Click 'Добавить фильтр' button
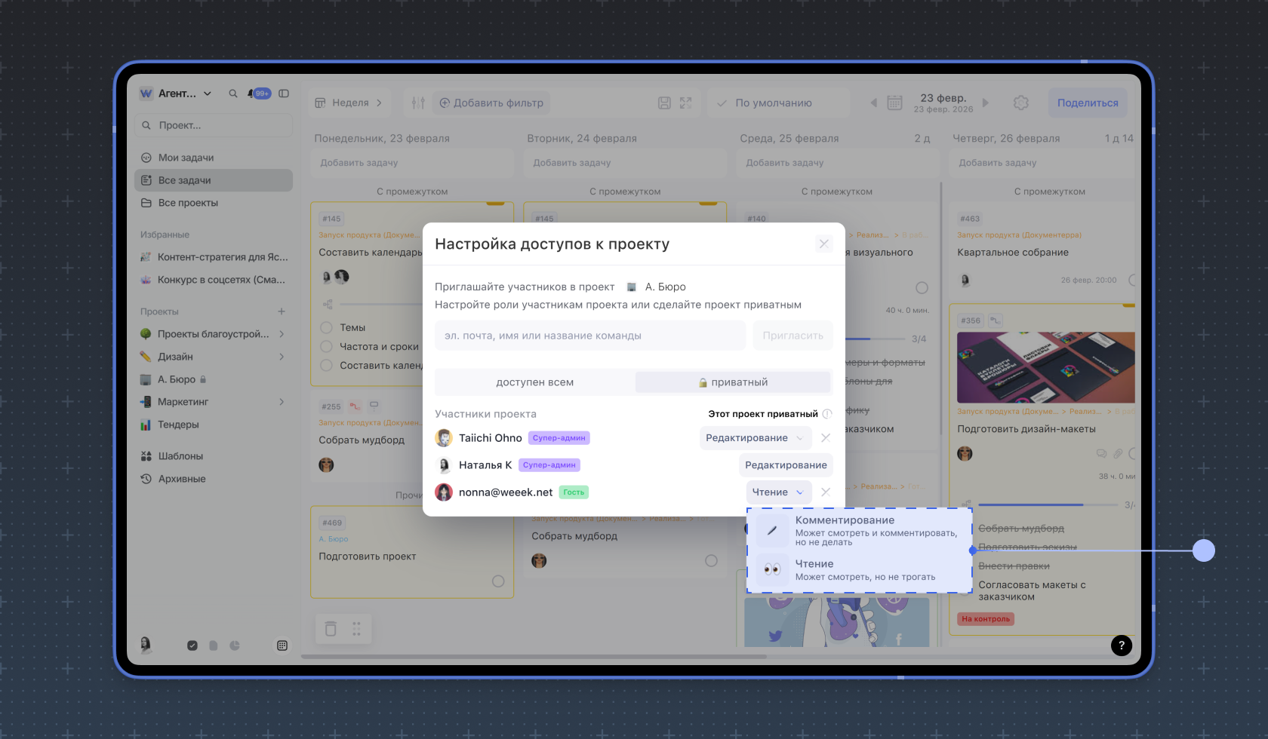This screenshot has height=739, width=1268. (491, 103)
